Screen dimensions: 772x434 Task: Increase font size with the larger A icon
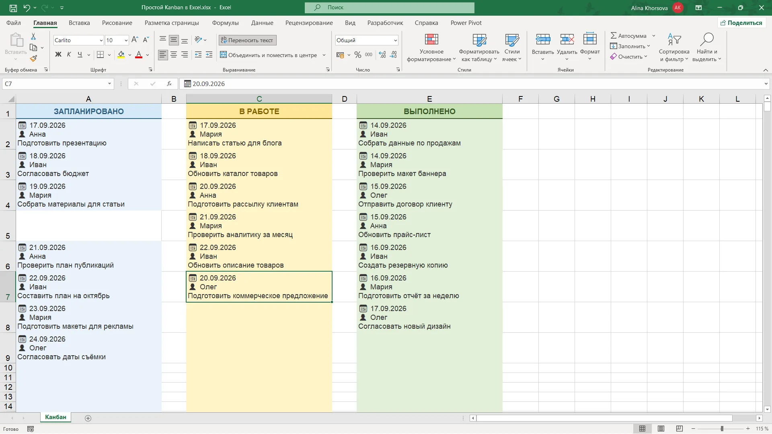[135, 40]
